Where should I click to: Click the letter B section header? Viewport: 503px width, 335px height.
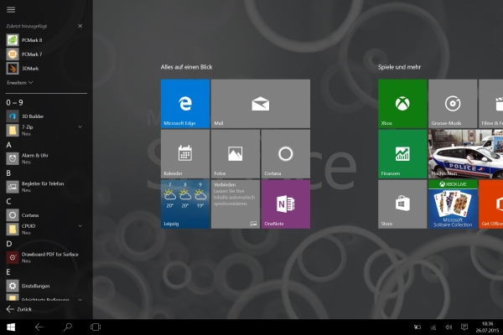click(x=8, y=173)
